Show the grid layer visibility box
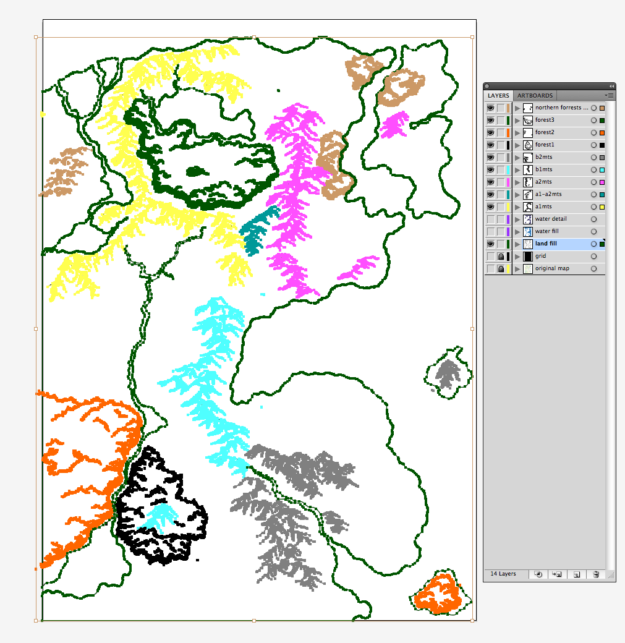The image size is (625, 643). (x=490, y=257)
